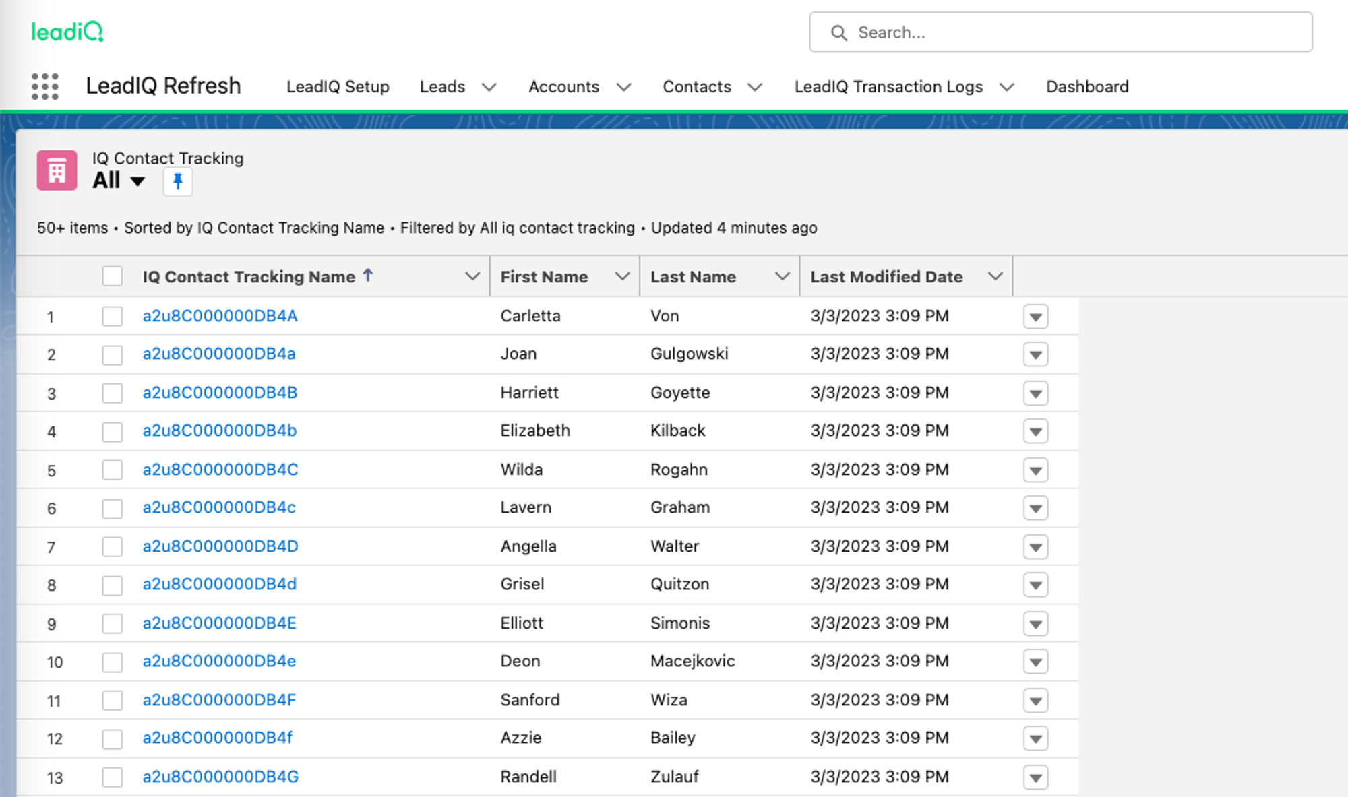Open row actions for Randell Zulauf
Screen dimensions: 1348x797
(1035, 777)
